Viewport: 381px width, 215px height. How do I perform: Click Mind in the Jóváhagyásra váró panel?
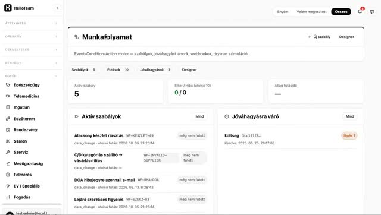[x=350, y=116]
